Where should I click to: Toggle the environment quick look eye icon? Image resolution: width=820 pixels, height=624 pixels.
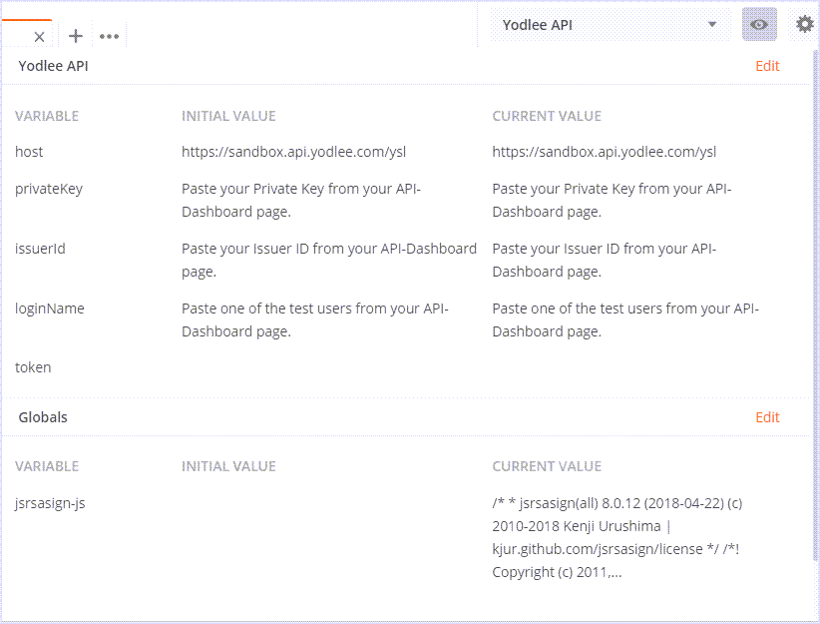click(x=759, y=25)
